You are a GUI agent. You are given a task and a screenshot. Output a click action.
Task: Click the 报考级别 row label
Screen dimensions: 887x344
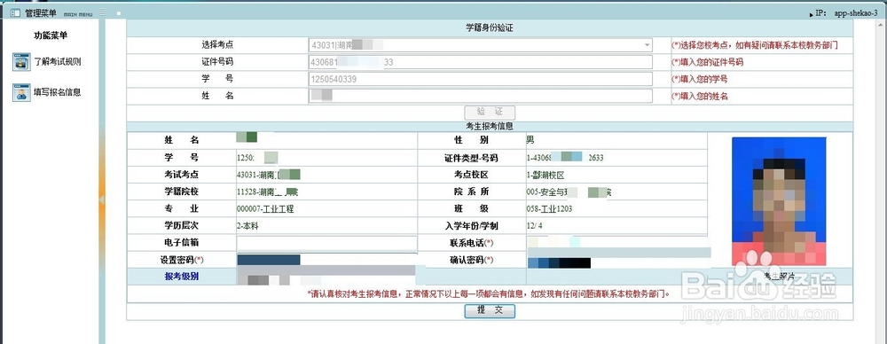[182, 277]
